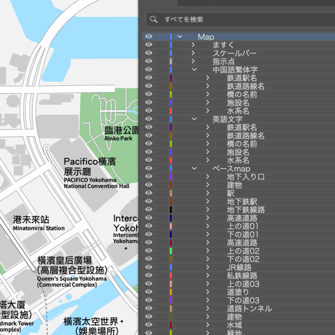Hide the 英語文字 layer group
The height and width of the screenshot is (335, 335).
pos(149,119)
